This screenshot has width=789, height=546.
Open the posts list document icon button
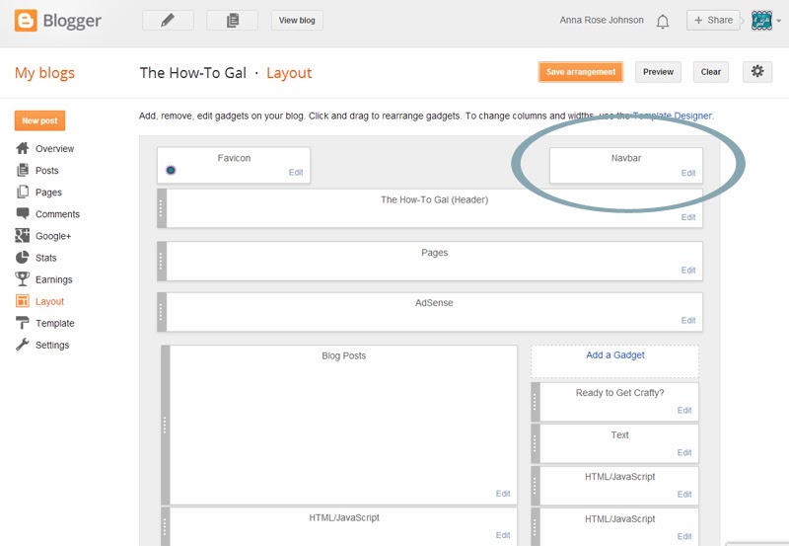point(232,20)
